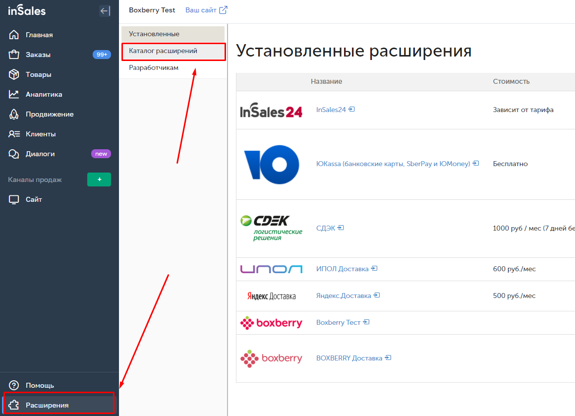Click the Установленные расширения page heading
Image resolution: width=575 pixels, height=416 pixels.
pos(353,51)
